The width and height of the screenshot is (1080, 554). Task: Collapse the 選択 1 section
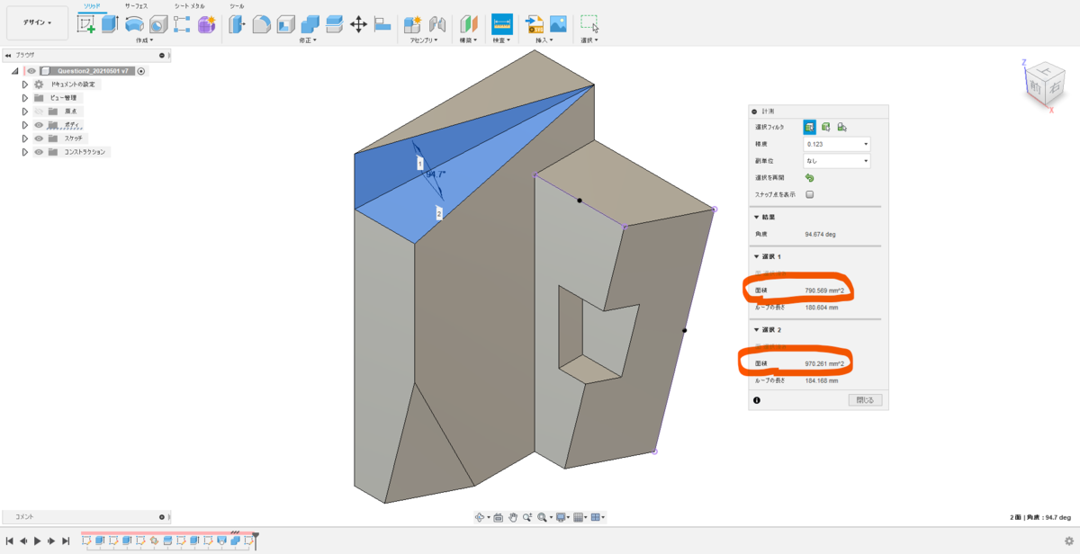coord(757,257)
